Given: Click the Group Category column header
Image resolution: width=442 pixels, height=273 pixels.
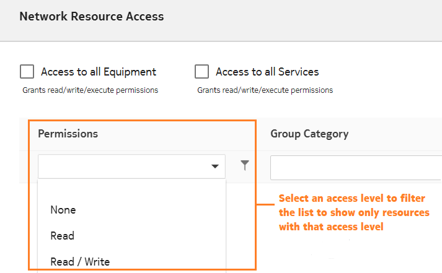Looking at the screenshot, I should point(309,134).
